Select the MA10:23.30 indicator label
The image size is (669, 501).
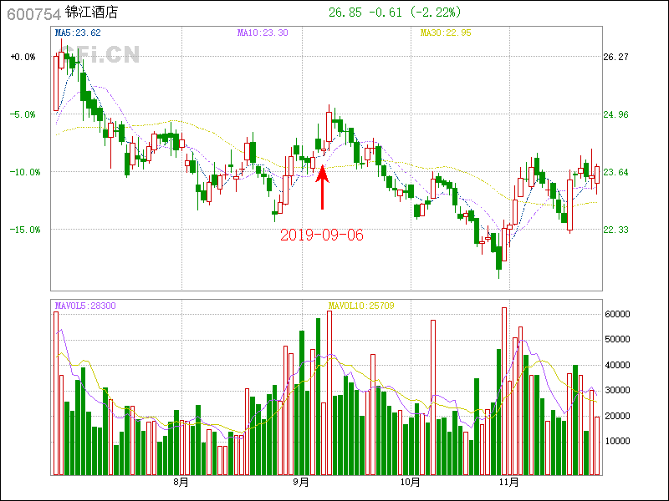[263, 33]
